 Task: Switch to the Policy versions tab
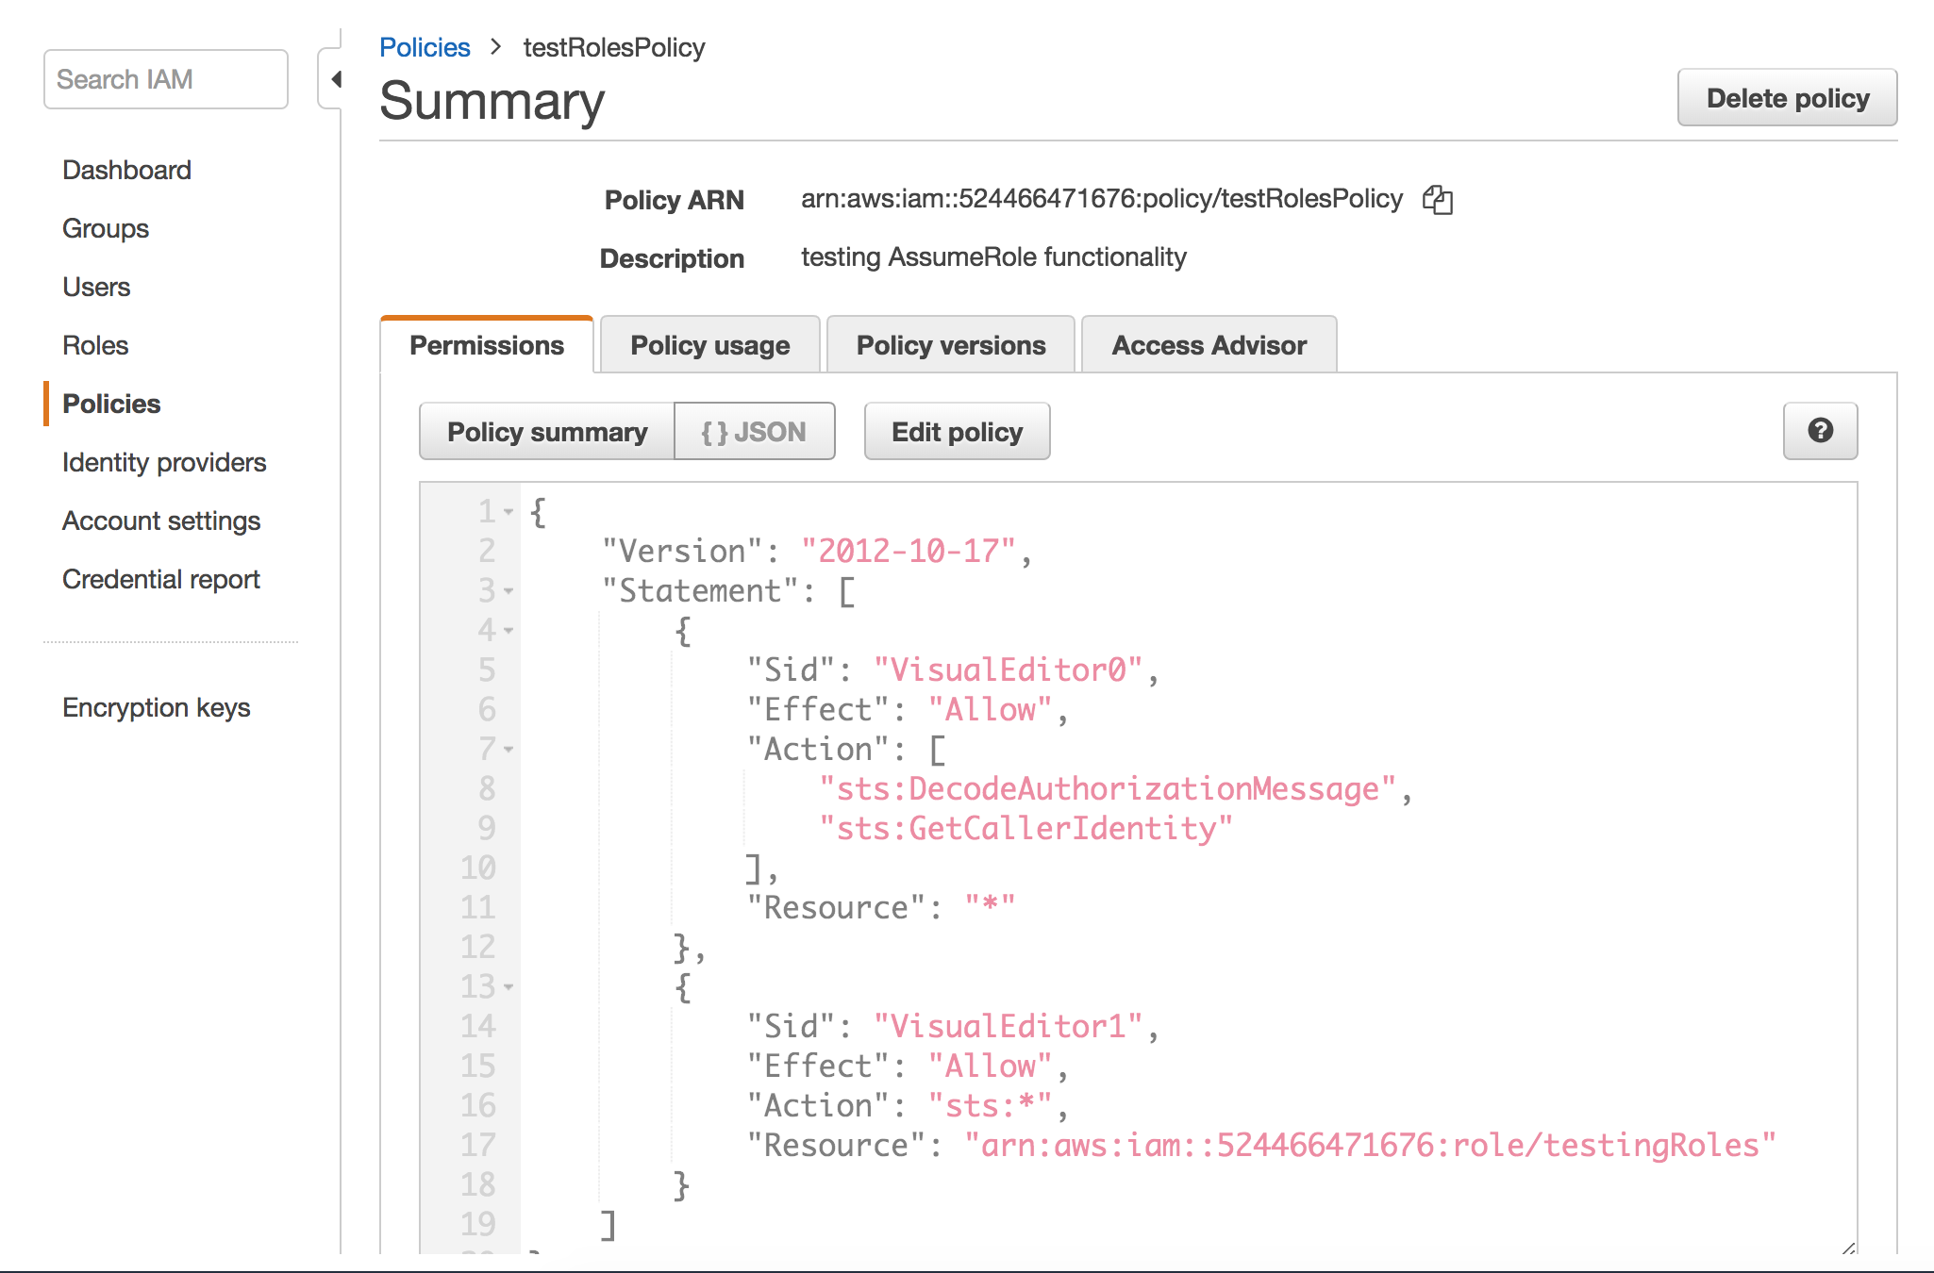(x=950, y=345)
